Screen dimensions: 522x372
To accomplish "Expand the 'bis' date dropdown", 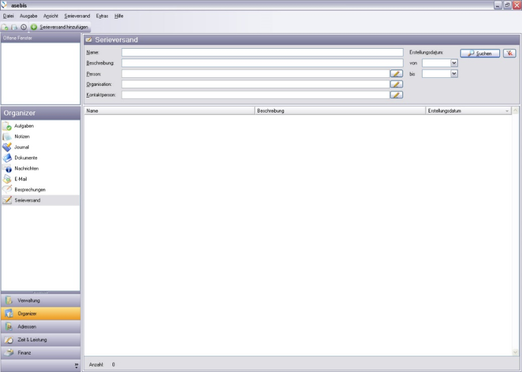I will [x=454, y=74].
